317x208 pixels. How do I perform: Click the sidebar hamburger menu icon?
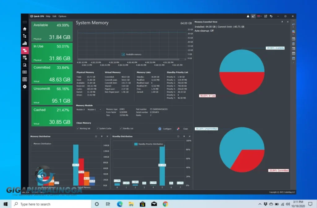pyautogui.click(x=25, y=22)
